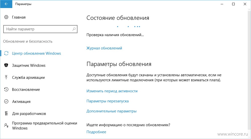The width and height of the screenshot is (251, 139).
Task: Open Параметры перезапуска link
Action: pyautogui.click(x=108, y=101)
